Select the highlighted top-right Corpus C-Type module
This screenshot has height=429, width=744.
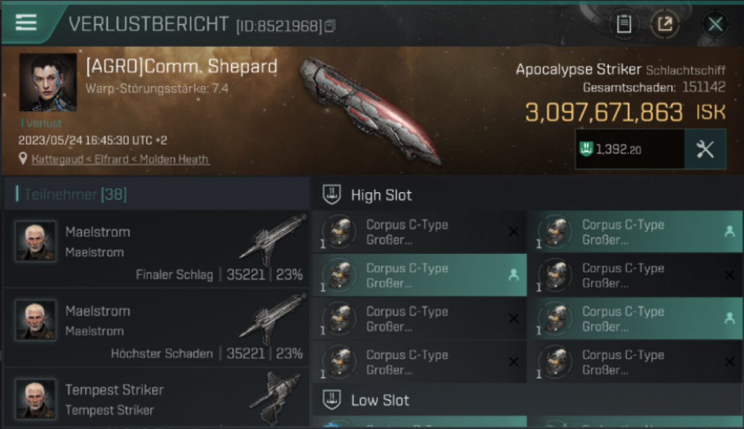point(635,232)
